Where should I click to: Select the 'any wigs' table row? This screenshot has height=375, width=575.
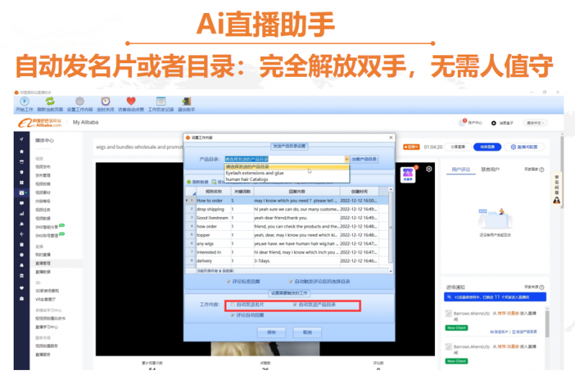click(x=287, y=244)
